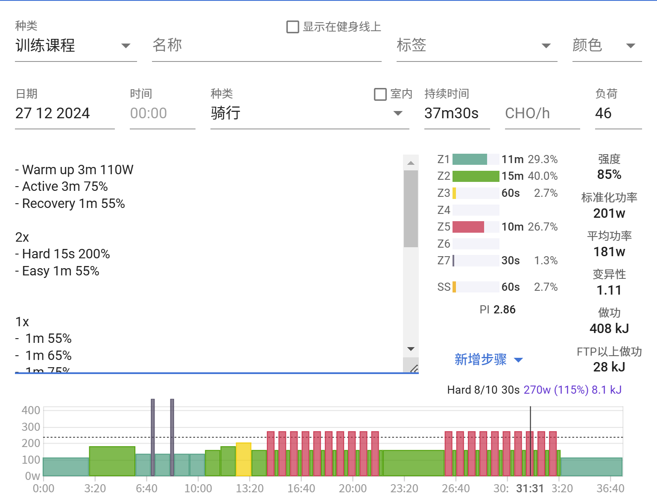Image resolution: width=657 pixels, height=497 pixels.
Task: Click the 负荷 load field showing 46
Action: click(x=618, y=113)
